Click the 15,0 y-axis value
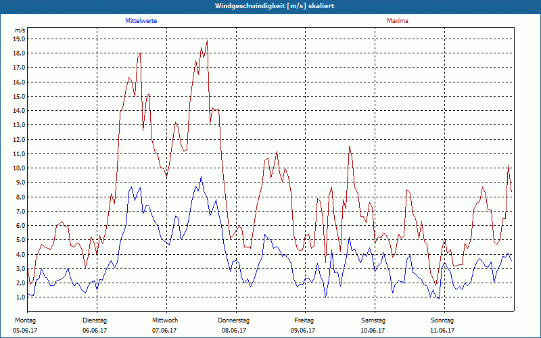This screenshot has width=541, height=338. [x=20, y=97]
